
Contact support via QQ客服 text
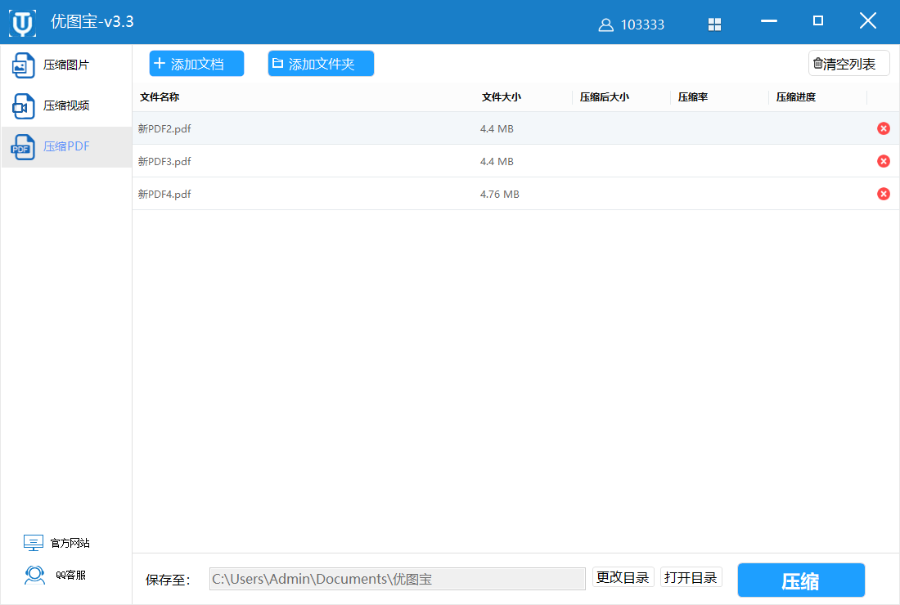pos(70,576)
